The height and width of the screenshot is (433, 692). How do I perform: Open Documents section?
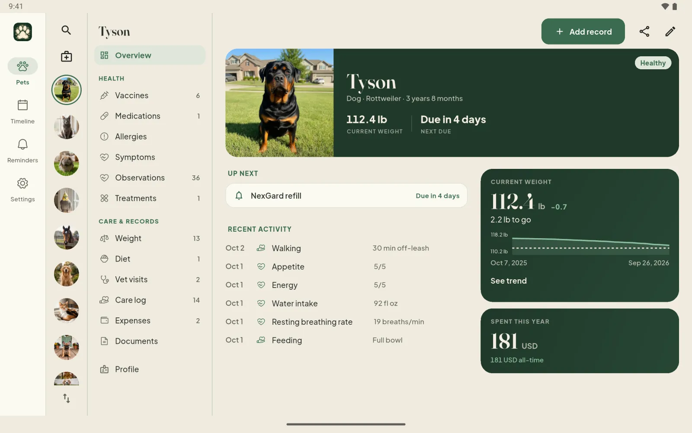click(x=150, y=341)
